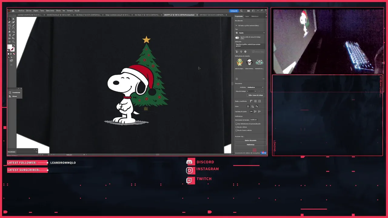Open the Unidades Centímetros dropdown
Image resolution: width=388 pixels, height=218 pixels.
tap(256, 87)
